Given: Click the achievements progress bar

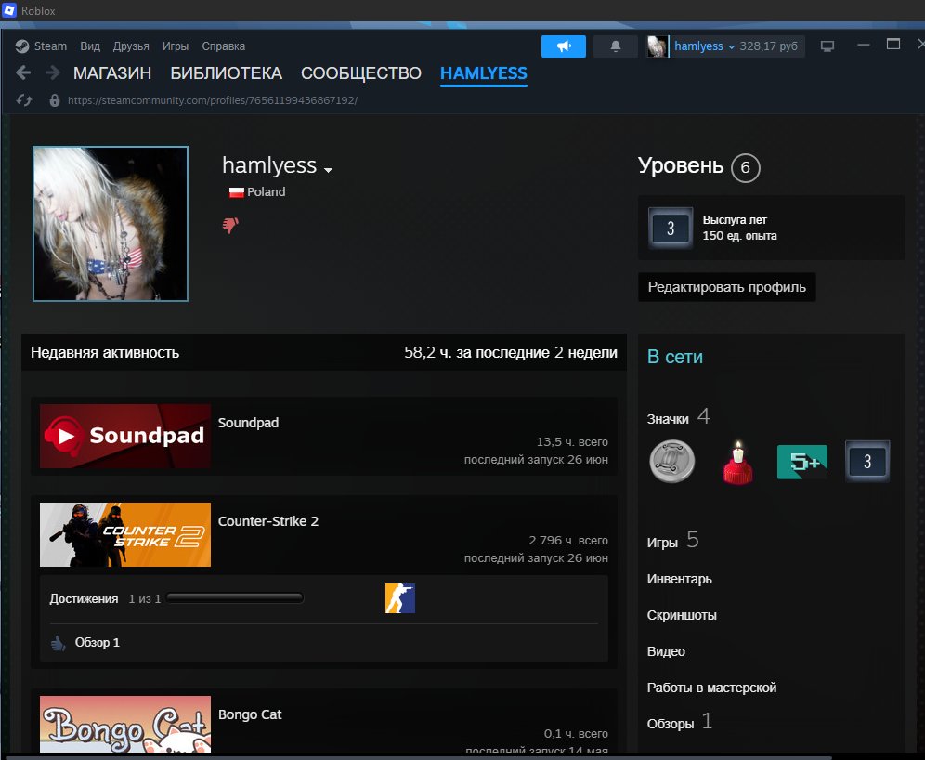Looking at the screenshot, I should click(235, 598).
